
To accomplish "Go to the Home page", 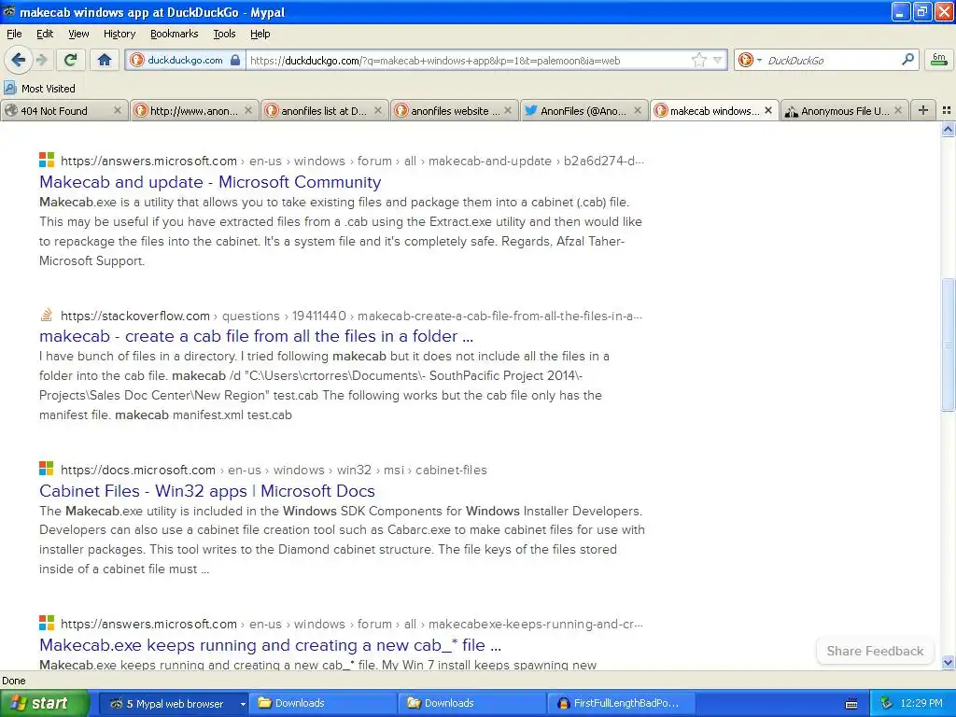I will pos(105,60).
